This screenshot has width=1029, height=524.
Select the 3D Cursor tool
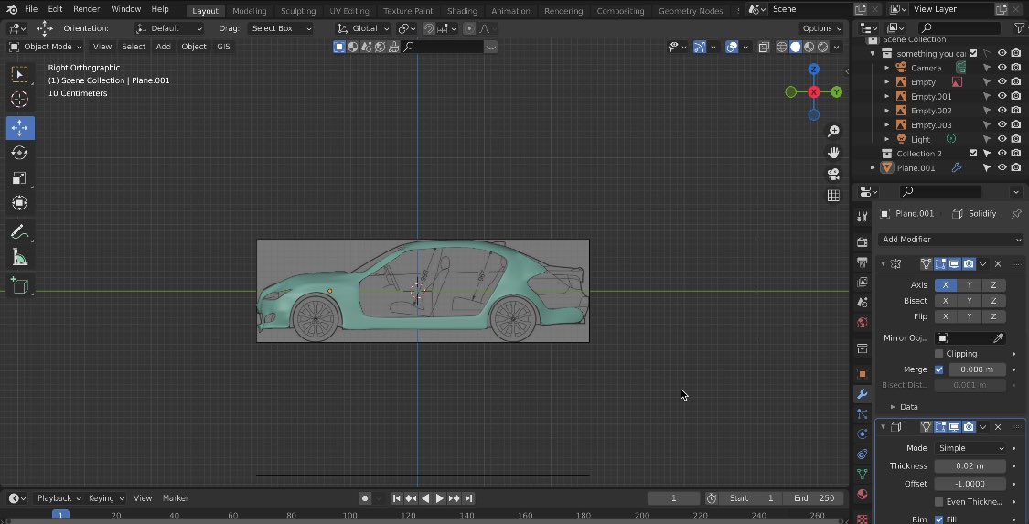(x=20, y=100)
